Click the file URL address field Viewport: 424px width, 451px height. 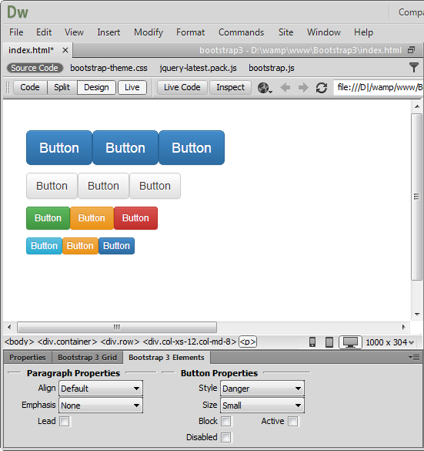tap(379, 87)
